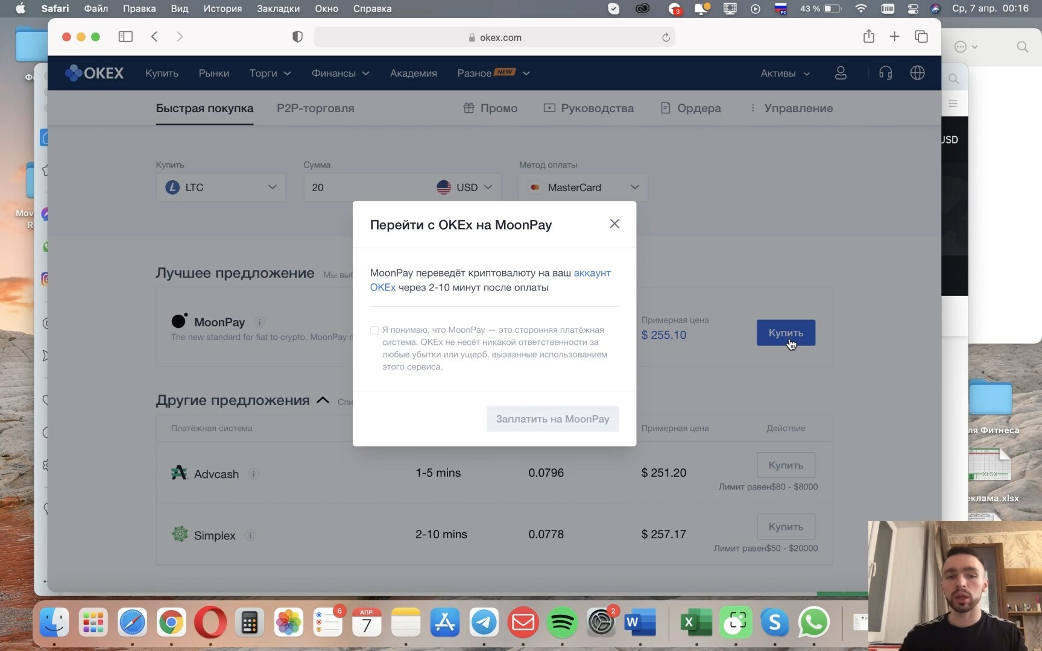The height and width of the screenshot is (651, 1042).
Task: Click the info icon next to Simplex
Action: point(250,535)
